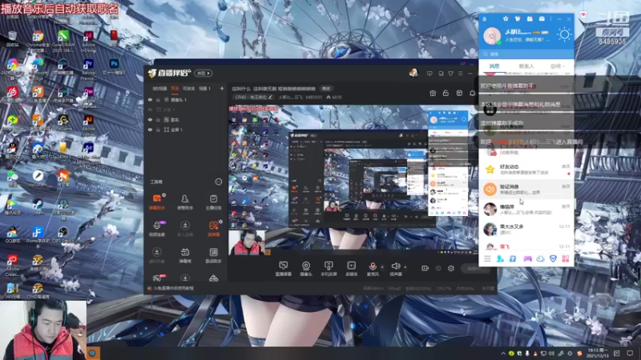641x360 pixels.
Task: Expand the microphone options arrow
Action: [382, 267]
